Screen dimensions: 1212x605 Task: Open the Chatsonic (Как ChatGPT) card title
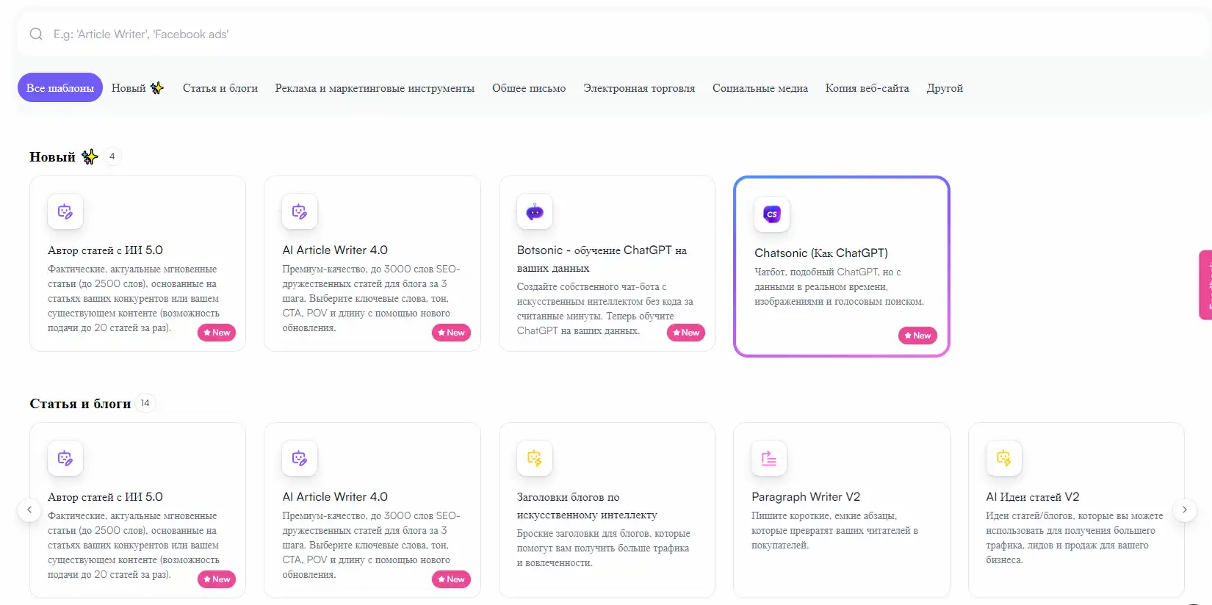[x=820, y=253]
